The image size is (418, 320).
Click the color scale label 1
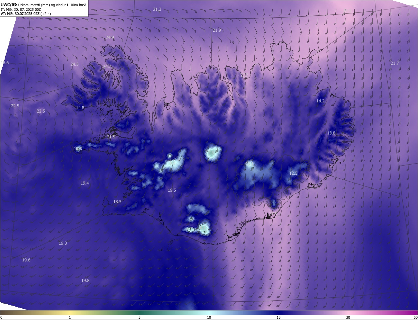pos(70,317)
